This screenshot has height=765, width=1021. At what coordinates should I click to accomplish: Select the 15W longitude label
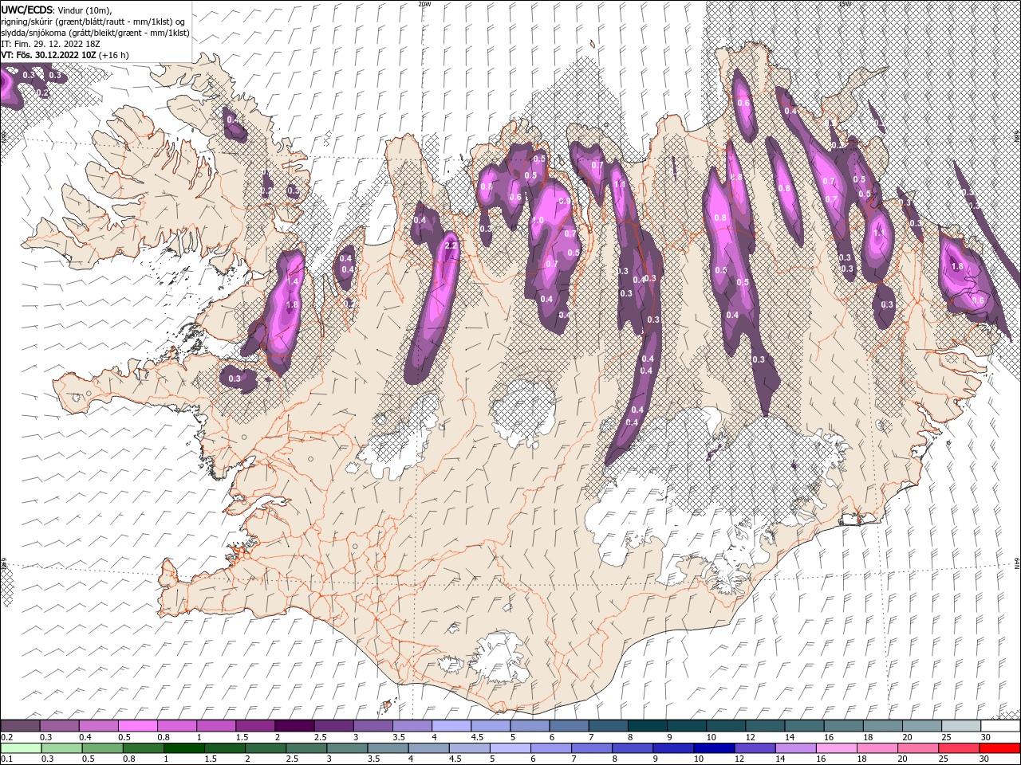pos(845,4)
